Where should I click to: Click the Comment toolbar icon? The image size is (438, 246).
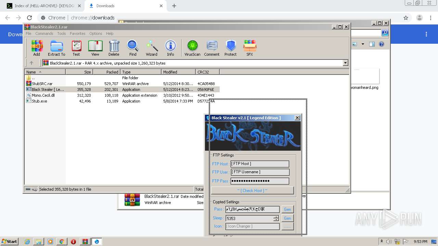coord(212,48)
